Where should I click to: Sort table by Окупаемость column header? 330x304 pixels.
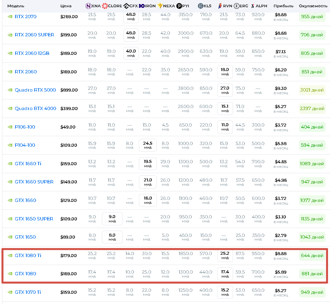pos(313,6)
